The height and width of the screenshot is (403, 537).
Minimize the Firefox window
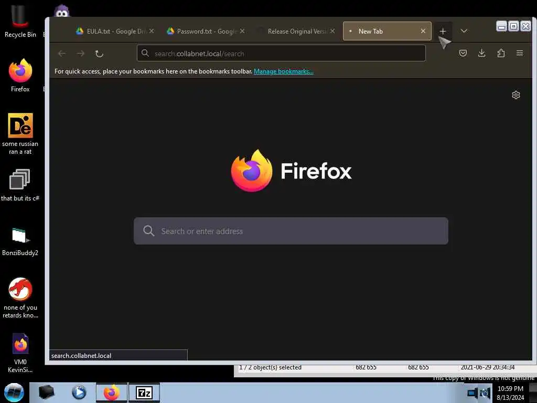click(x=501, y=26)
